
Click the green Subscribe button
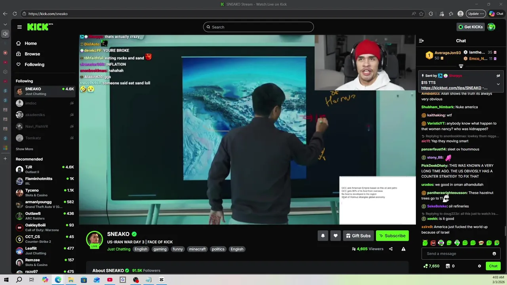point(392,236)
